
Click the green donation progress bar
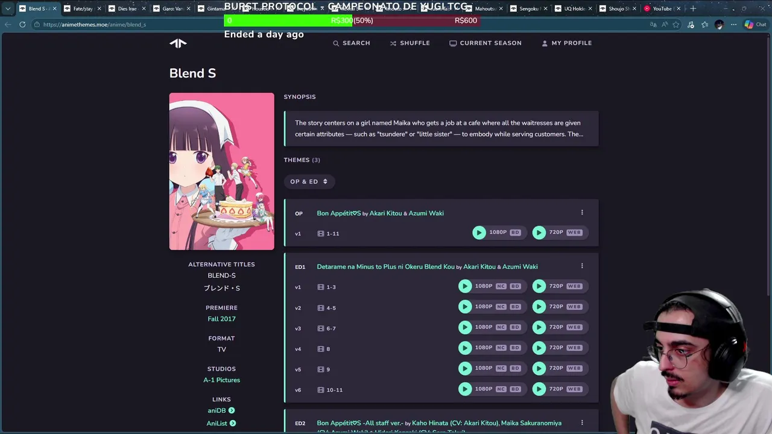point(288,20)
